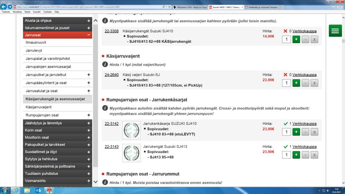The height and width of the screenshot is (194, 345).
Task: Expand Jäähdytys ja lämmitys category
Action: point(89,123)
